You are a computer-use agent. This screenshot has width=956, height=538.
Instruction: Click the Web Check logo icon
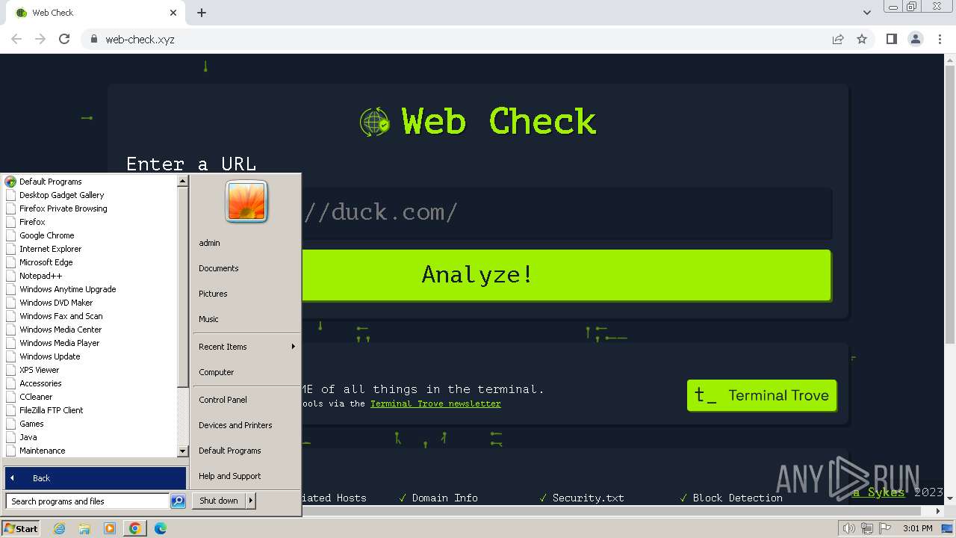(x=374, y=122)
